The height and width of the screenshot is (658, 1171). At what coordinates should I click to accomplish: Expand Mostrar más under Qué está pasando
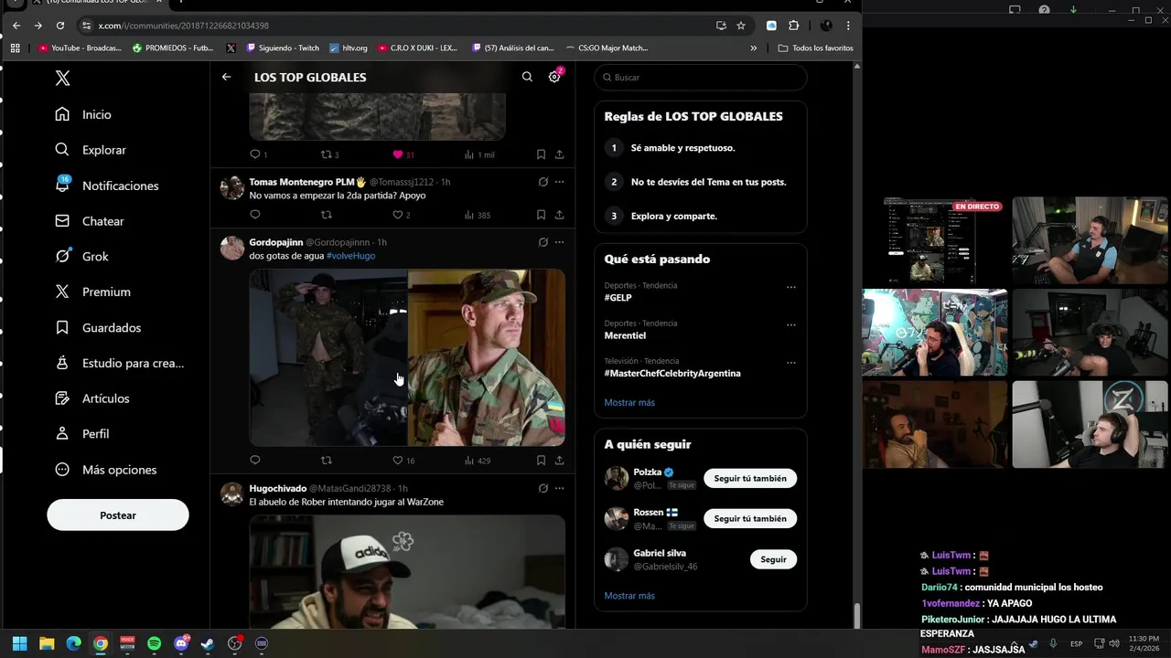point(629,402)
